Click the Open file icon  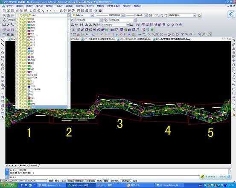click(8, 11)
